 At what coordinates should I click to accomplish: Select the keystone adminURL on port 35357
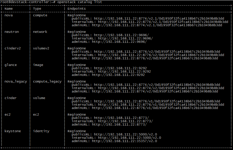click(124, 141)
